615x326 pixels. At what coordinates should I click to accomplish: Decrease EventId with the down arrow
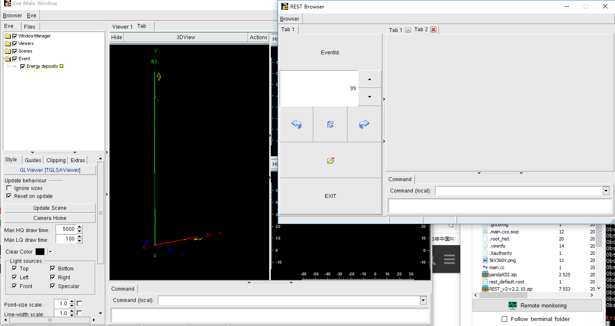370,97
